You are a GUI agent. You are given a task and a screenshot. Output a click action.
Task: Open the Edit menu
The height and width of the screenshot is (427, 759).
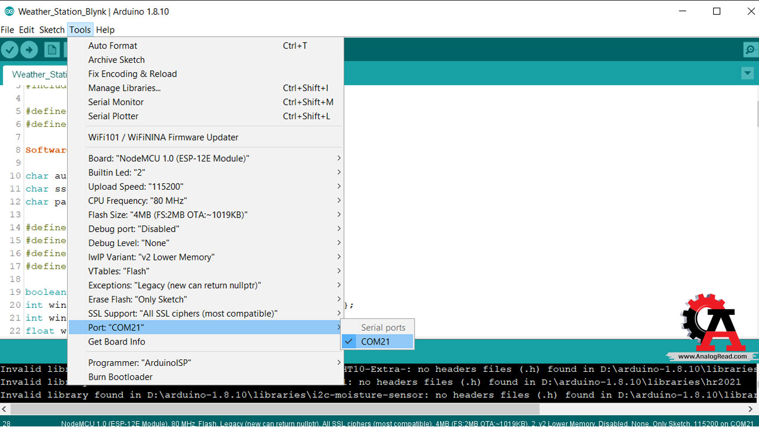[x=26, y=30]
